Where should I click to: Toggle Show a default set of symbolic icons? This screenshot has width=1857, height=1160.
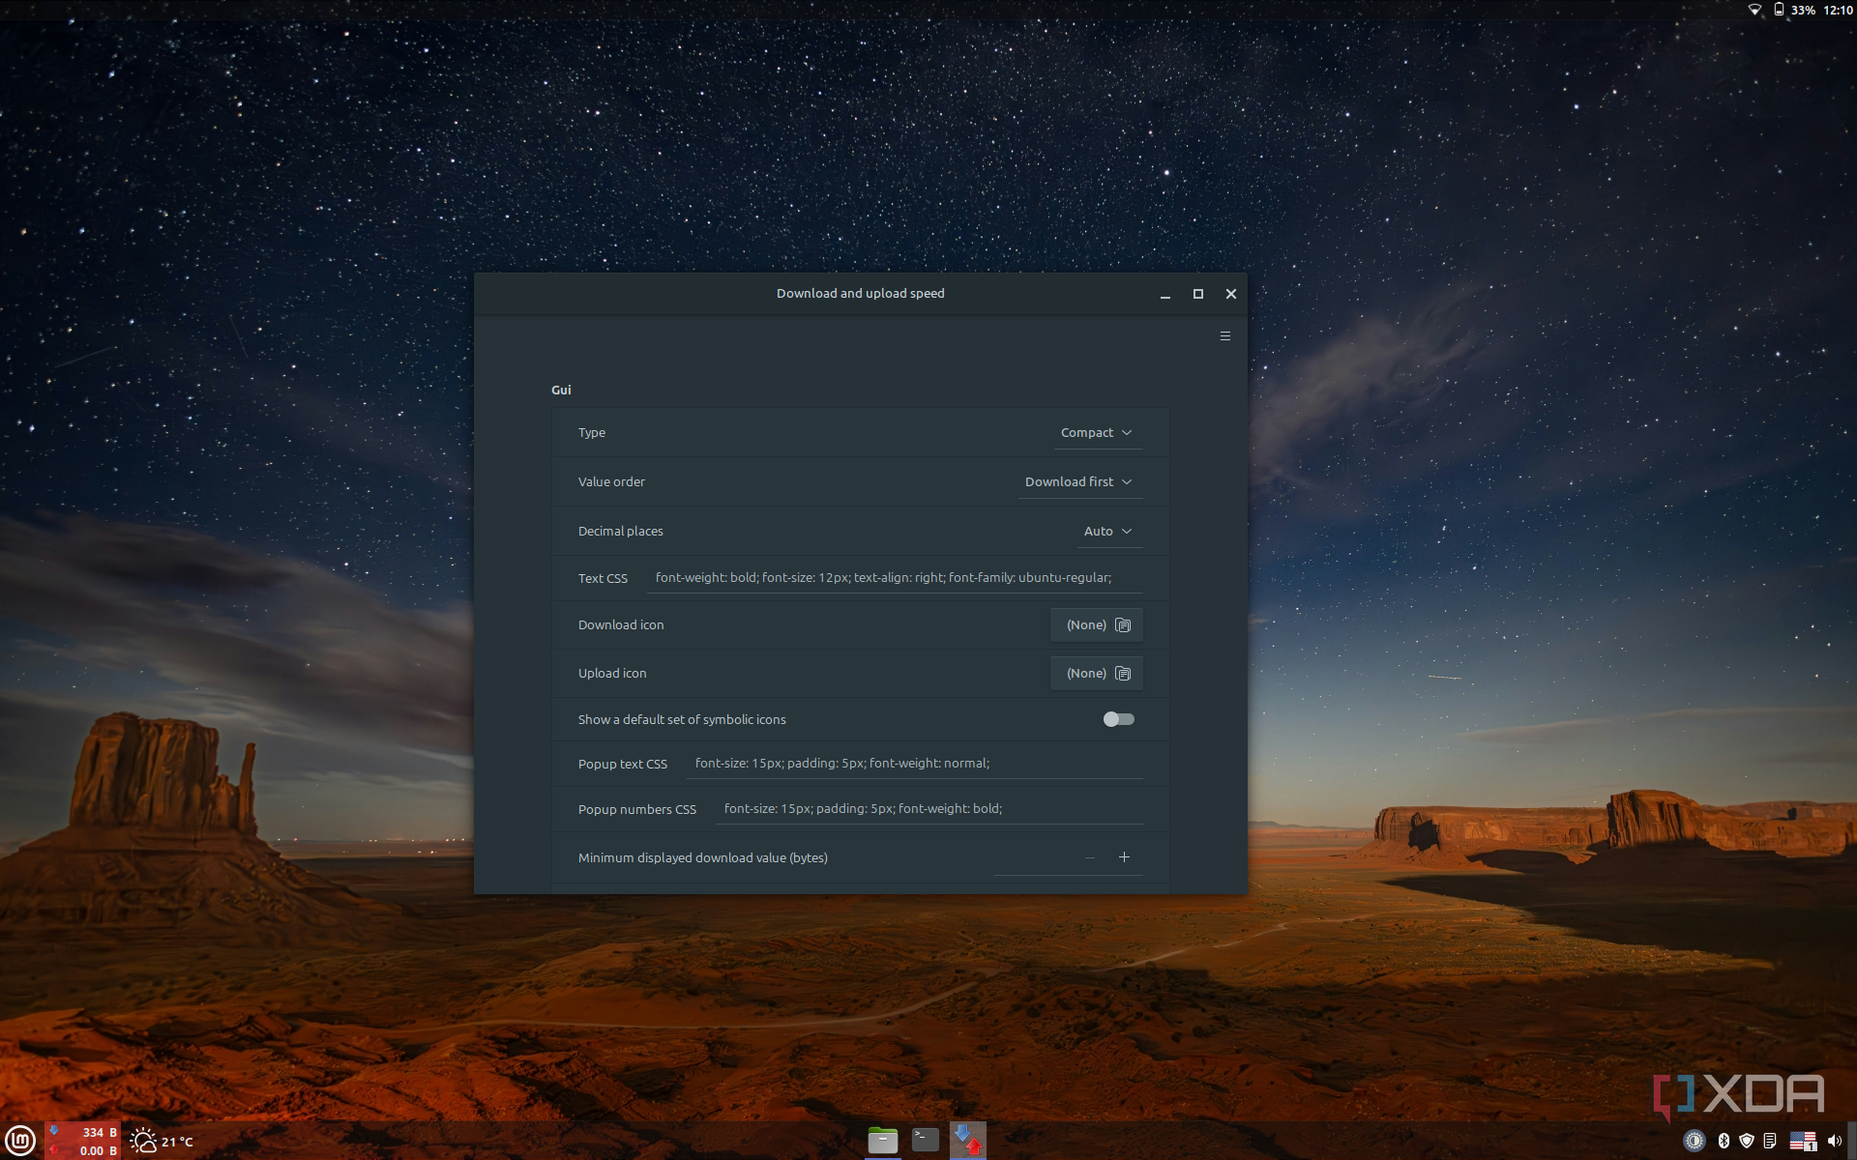click(1119, 719)
